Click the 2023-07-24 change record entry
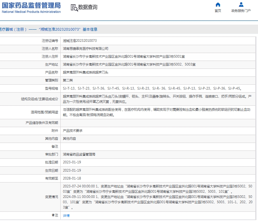This screenshot has height=222, width=258. click(158, 189)
